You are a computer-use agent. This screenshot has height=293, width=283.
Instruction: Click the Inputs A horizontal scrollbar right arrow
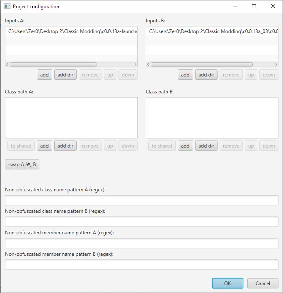[x=135, y=64]
